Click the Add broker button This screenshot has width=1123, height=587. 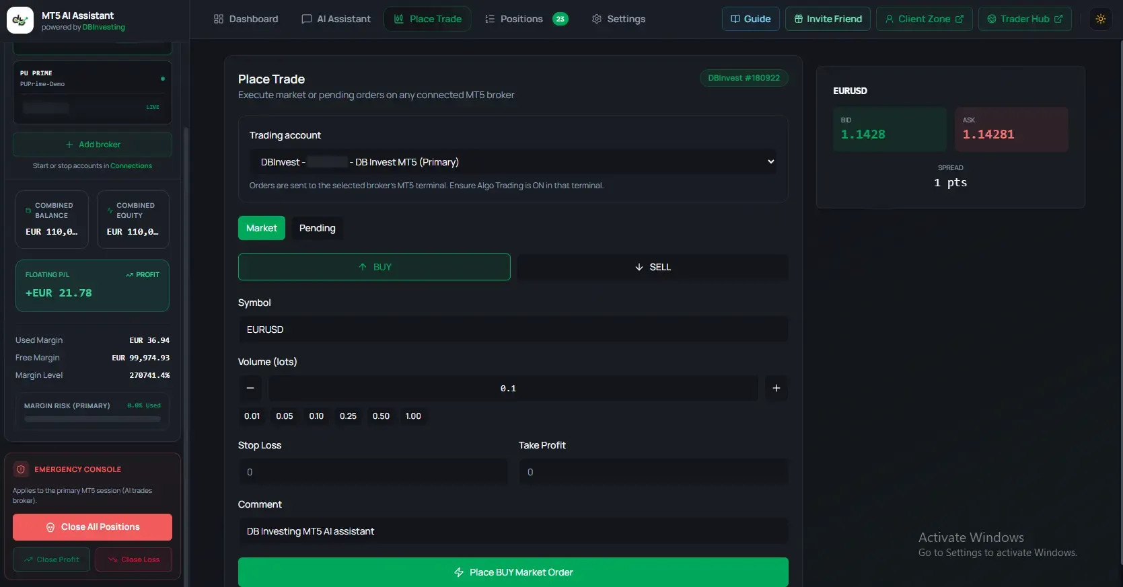coord(92,145)
